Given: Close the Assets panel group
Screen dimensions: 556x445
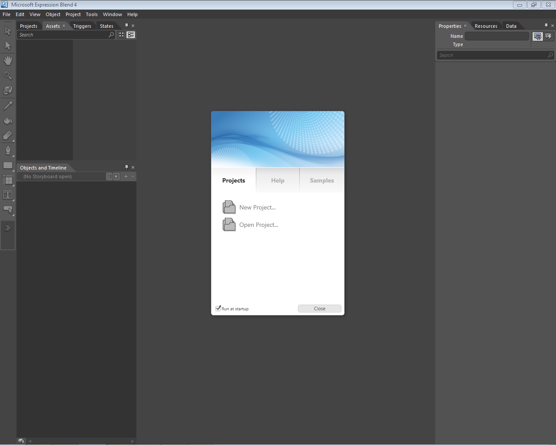Looking at the screenshot, I should (x=133, y=26).
